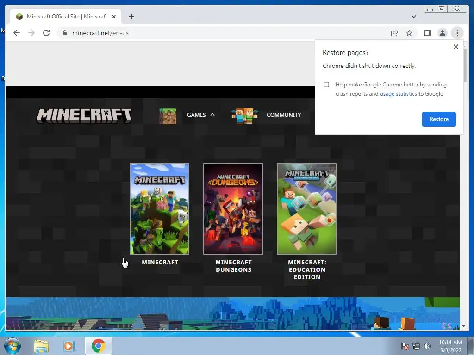The image size is (474, 355).
Task: Select the Minecraft Dungeons cover art
Action: 233,209
